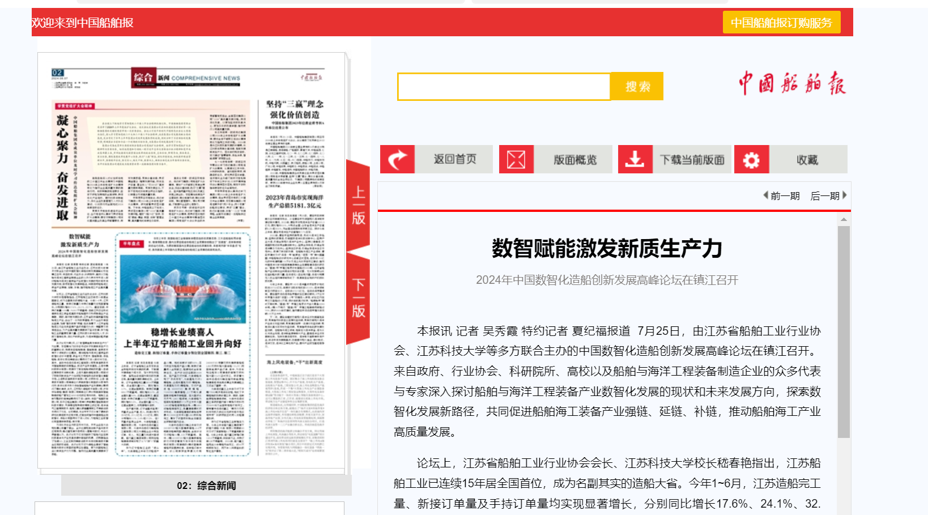Click the red download arrow icon
The height and width of the screenshot is (515, 928).
coord(635,160)
